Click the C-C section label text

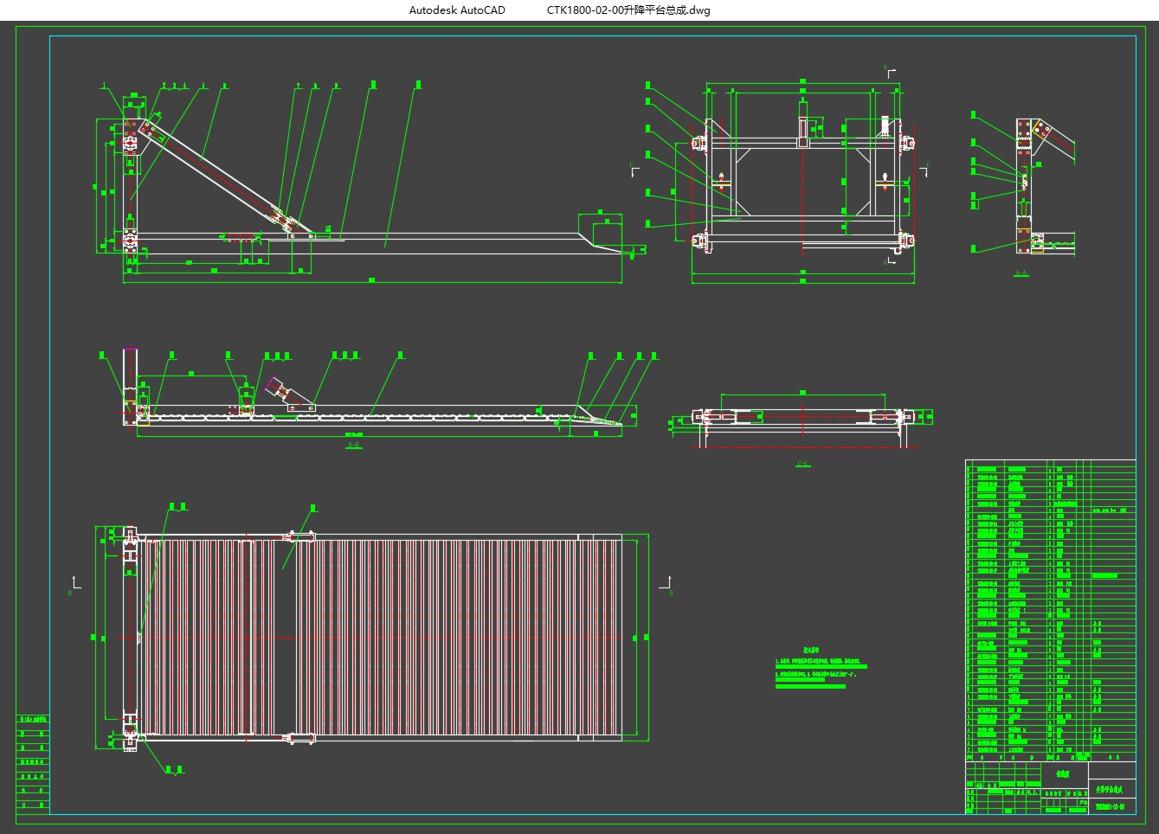(802, 465)
